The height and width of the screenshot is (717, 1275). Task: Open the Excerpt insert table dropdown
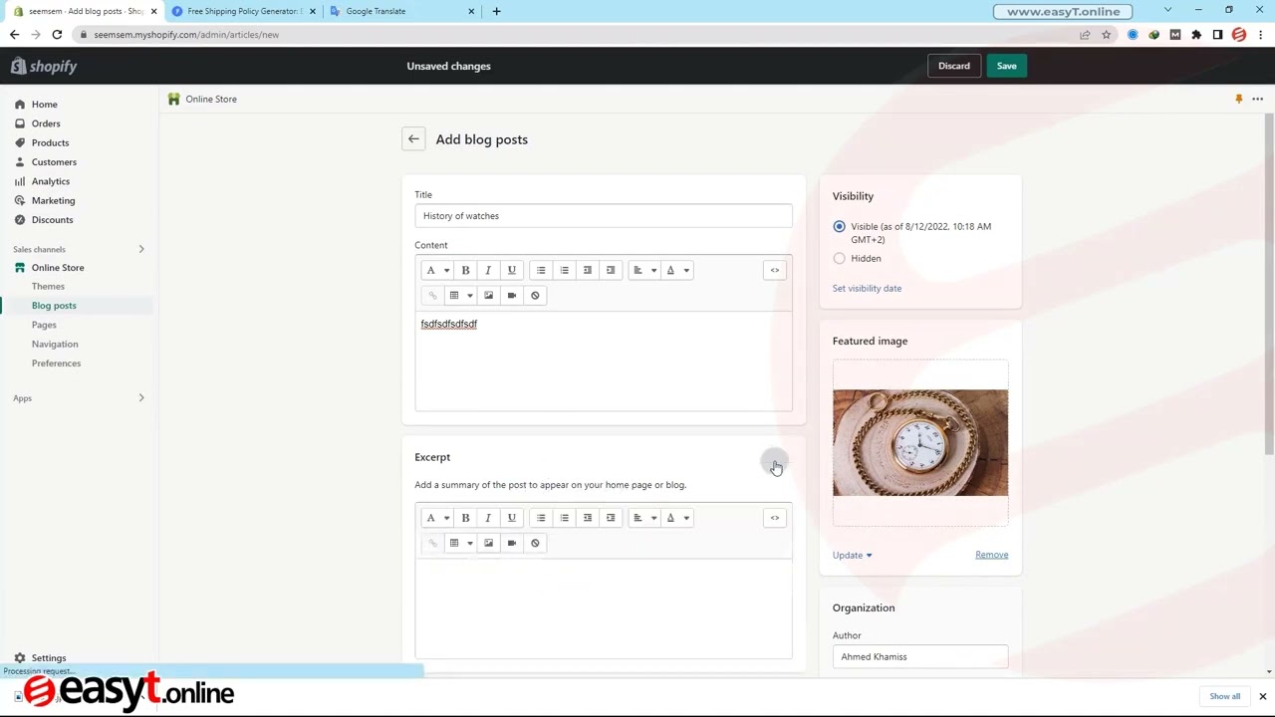click(460, 543)
